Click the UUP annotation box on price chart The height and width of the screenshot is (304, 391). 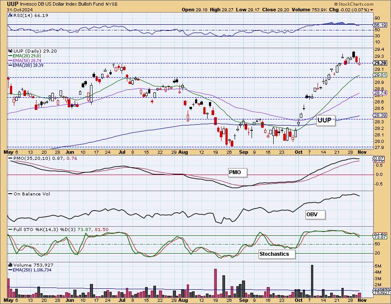325,121
